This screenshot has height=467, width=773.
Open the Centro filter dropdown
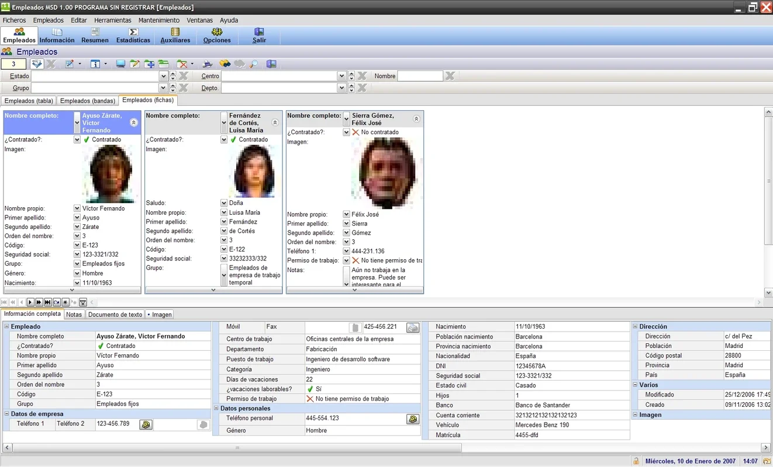coord(341,76)
